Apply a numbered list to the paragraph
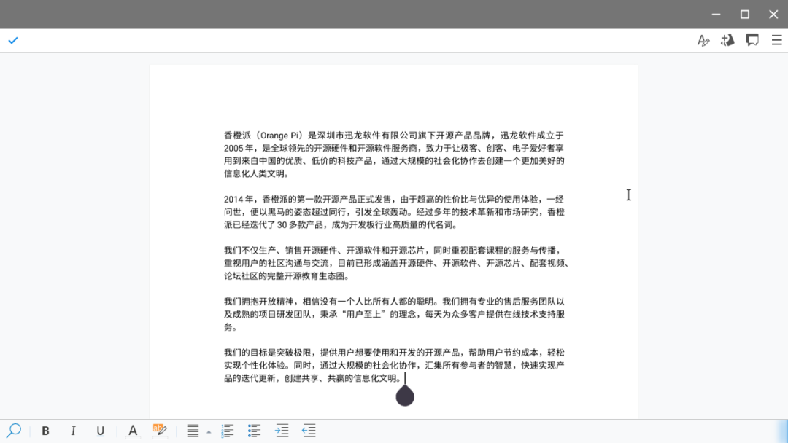This screenshot has height=443, width=788. coord(227,430)
